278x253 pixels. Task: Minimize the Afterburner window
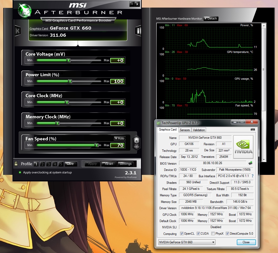(x=132, y=4)
